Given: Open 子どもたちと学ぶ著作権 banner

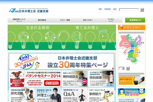Looking at the screenshot, I should tap(132, 93).
